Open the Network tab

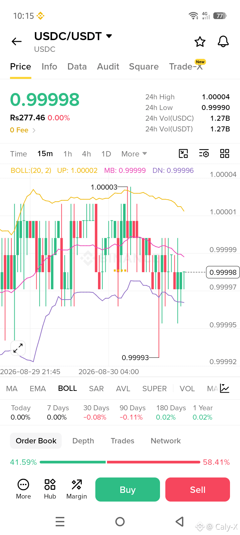click(x=166, y=441)
